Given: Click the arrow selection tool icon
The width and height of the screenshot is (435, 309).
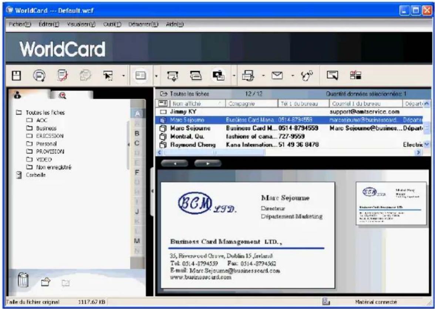Looking at the screenshot, I should coord(107,76).
